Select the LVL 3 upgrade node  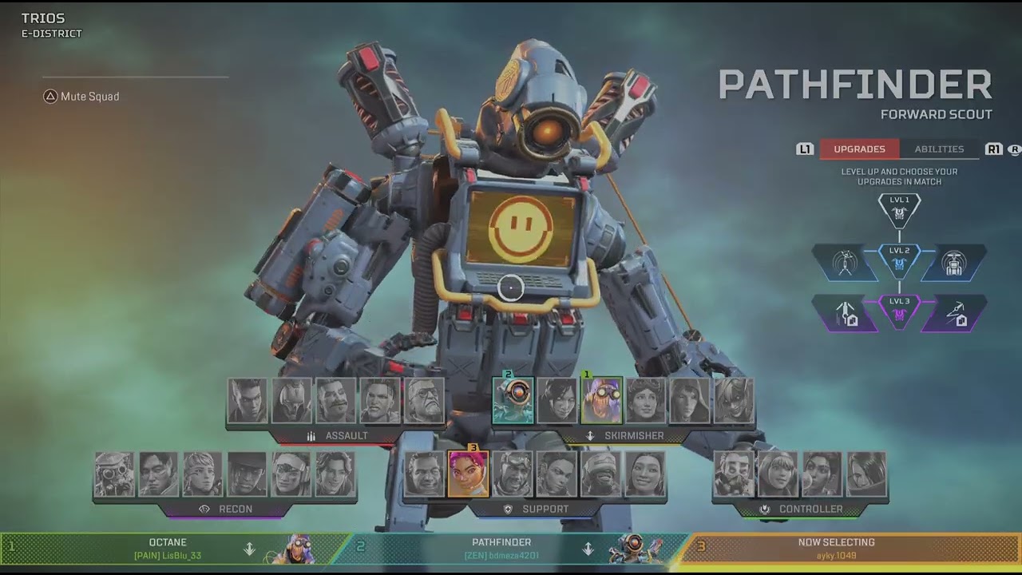[900, 311]
